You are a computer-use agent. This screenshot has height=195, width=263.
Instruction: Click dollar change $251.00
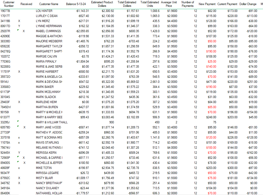252,82
